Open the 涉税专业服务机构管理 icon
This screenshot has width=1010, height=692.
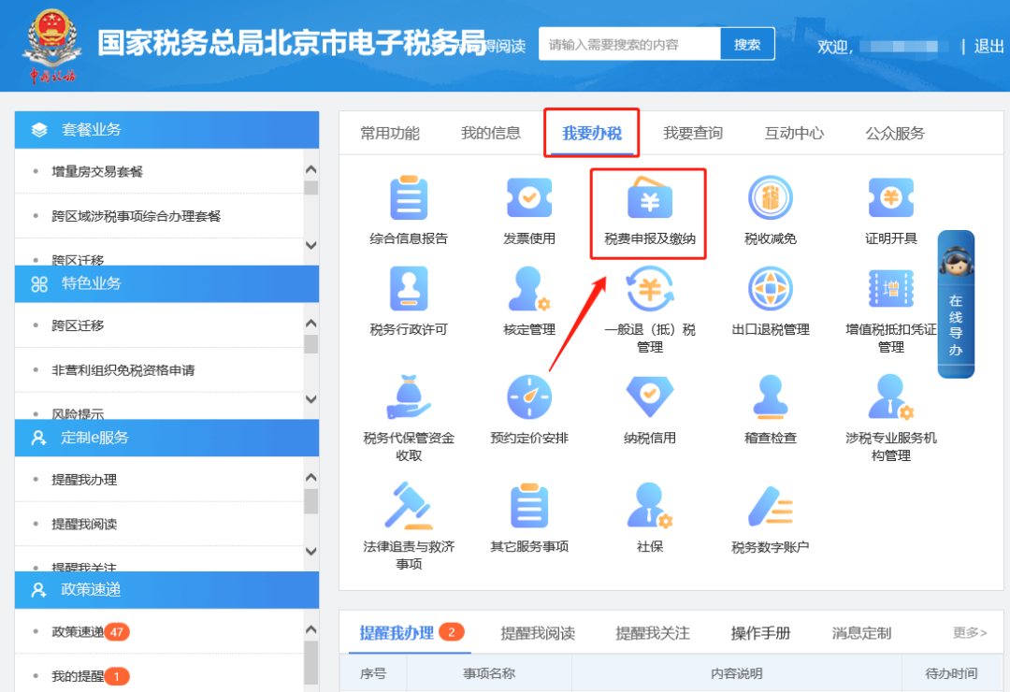[891, 396]
